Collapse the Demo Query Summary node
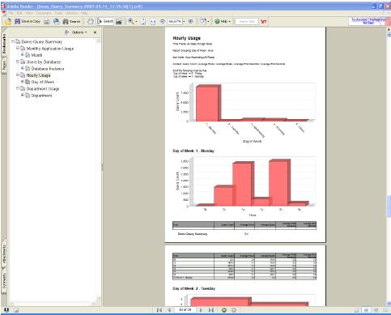The image size is (391, 315). [x=13, y=41]
